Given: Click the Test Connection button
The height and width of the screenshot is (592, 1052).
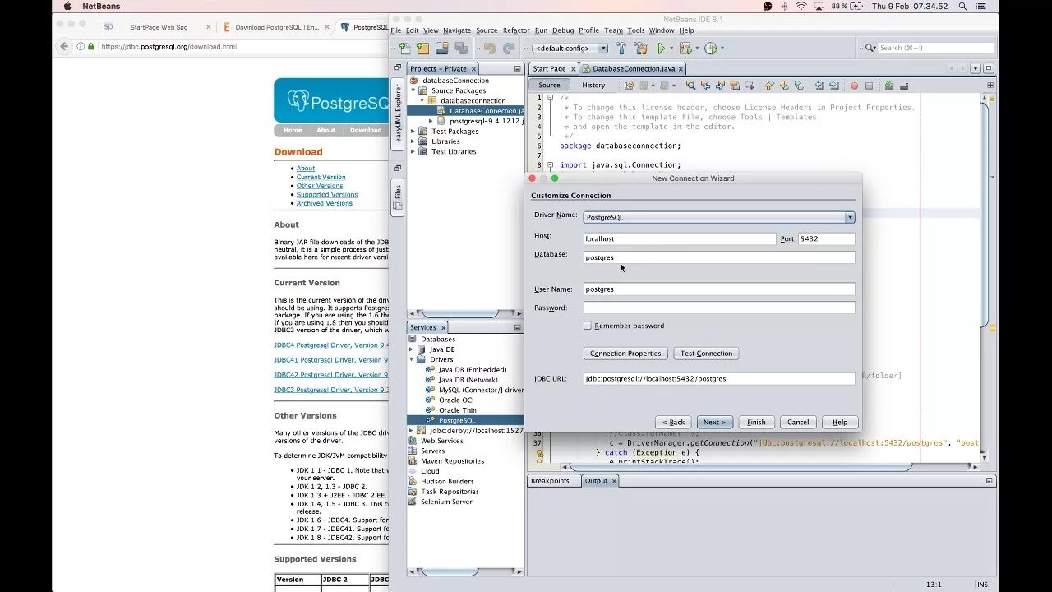Looking at the screenshot, I should [706, 354].
